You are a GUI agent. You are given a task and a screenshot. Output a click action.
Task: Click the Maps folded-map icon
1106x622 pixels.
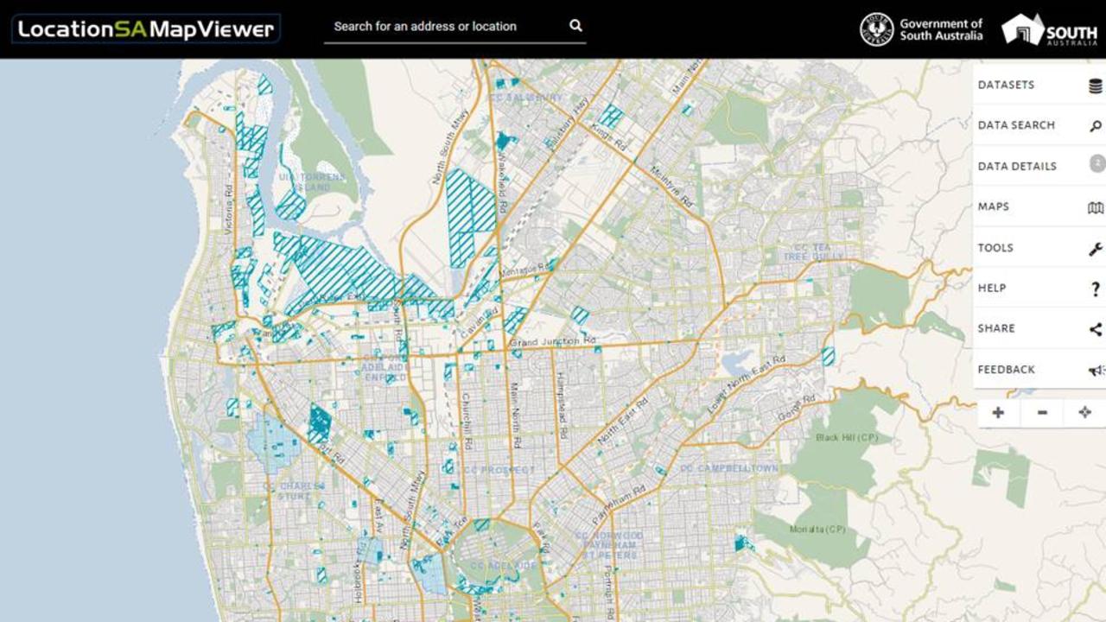tap(1096, 207)
